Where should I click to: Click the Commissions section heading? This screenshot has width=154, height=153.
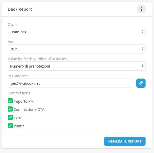coord(19,93)
